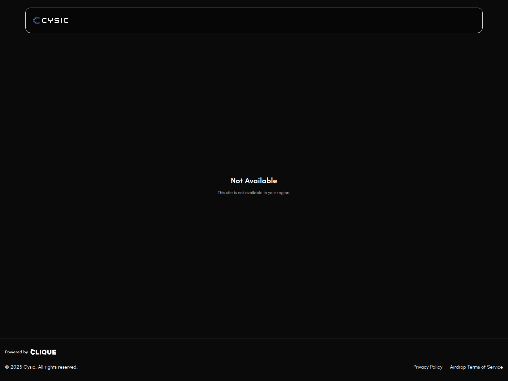Open the Privacy Policy link
Image resolution: width=508 pixels, height=381 pixels.
(x=428, y=367)
